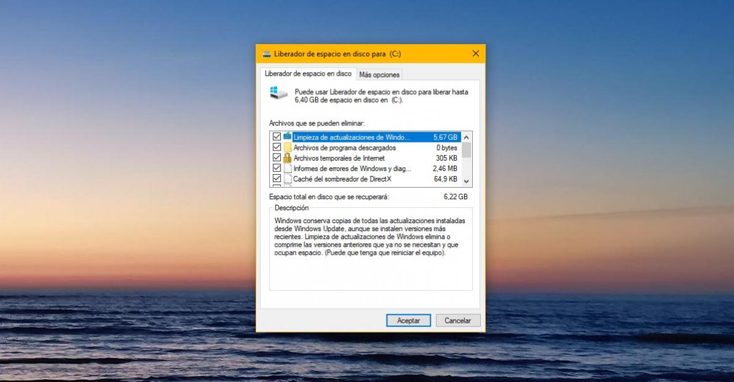Image resolution: width=734 pixels, height=382 pixels.
Task: Click the disk drive icon in title bar
Action: point(267,54)
